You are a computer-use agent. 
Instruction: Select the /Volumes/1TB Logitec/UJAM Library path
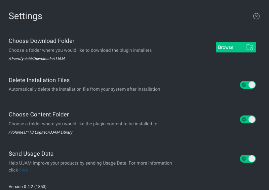[x=41, y=132]
